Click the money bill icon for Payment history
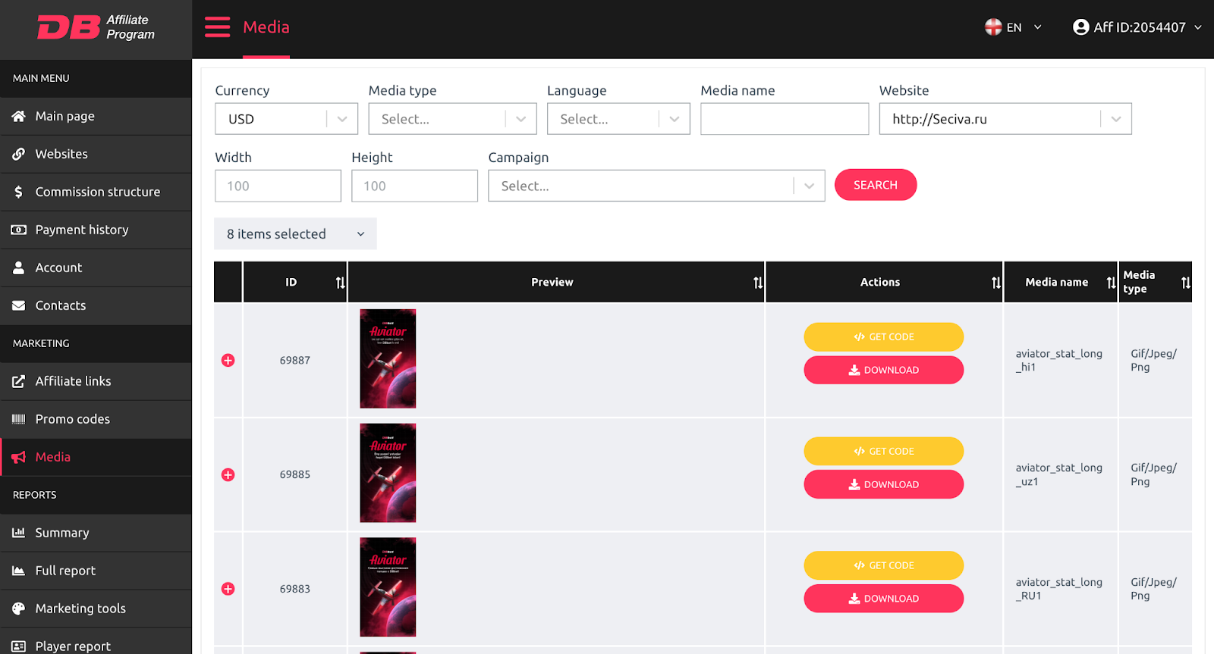This screenshot has width=1214, height=654. (19, 230)
